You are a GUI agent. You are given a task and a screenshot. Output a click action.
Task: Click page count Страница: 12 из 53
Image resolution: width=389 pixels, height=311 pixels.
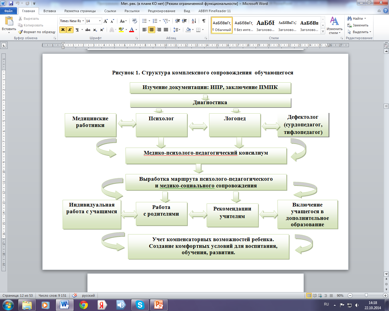point(17,295)
